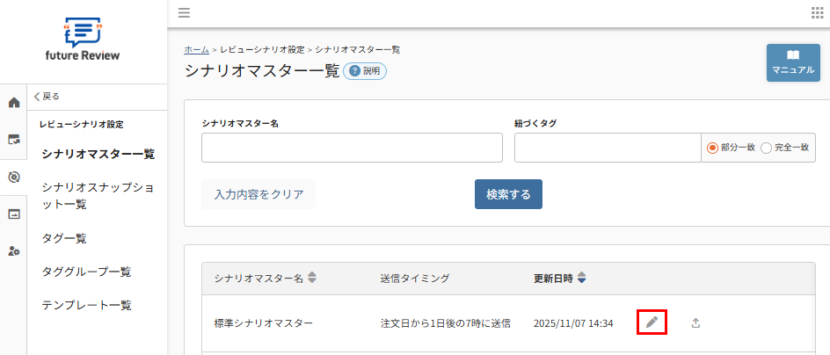Select the 部分一致 radio button

713,148
